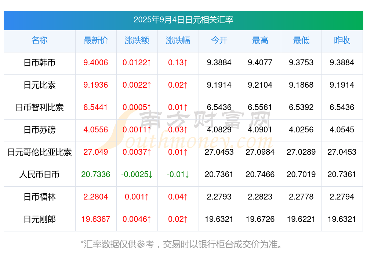367x256 pixels.
Task: Select the 昨收 column header
Action: tap(342, 41)
